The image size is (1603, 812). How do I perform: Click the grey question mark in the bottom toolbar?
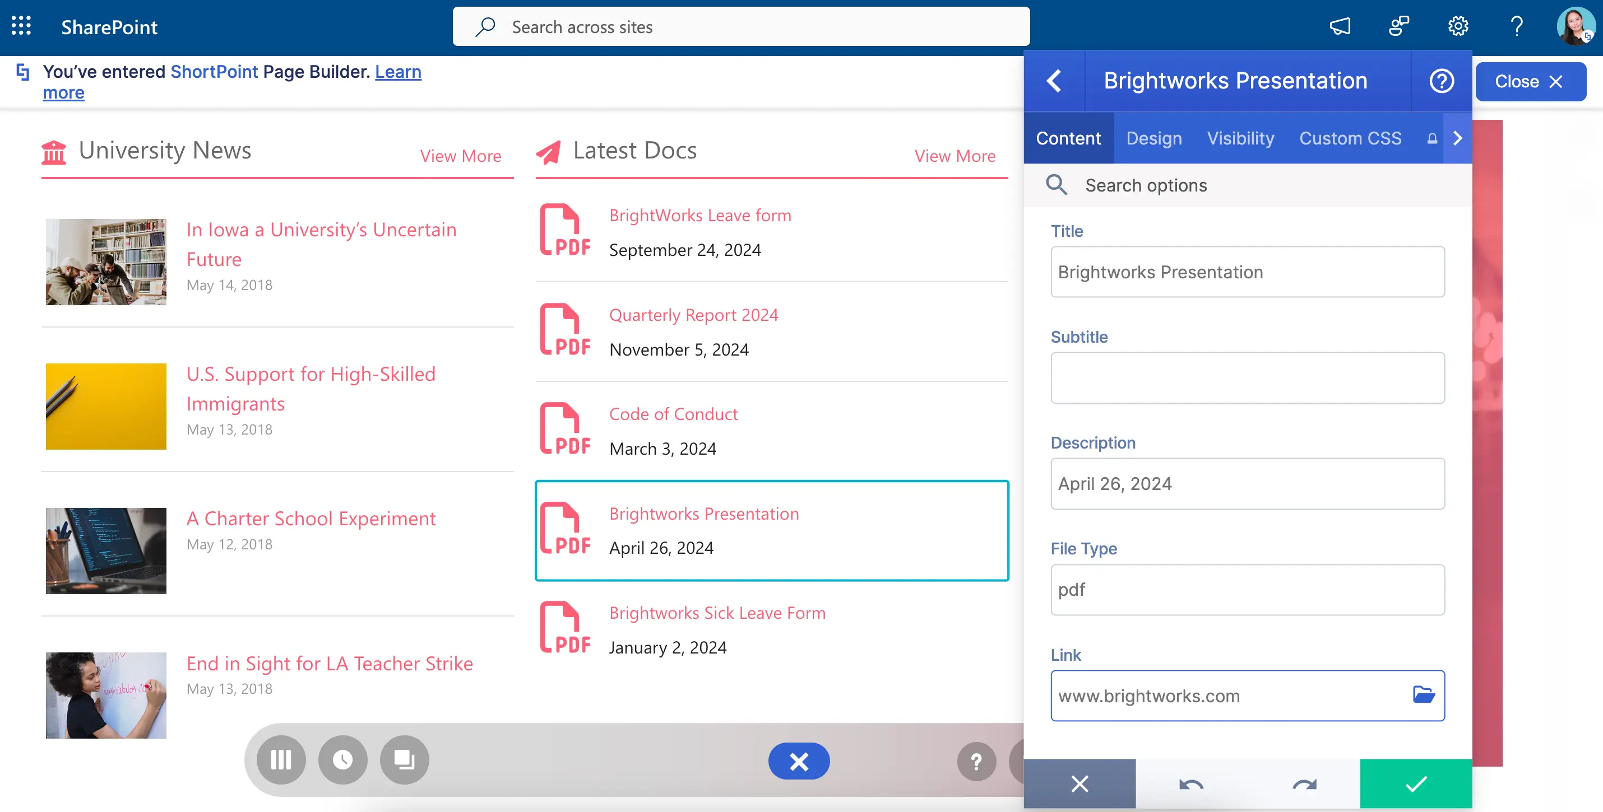[976, 761]
